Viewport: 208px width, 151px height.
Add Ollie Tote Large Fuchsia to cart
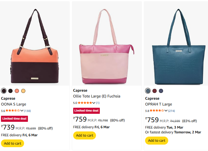(x=84, y=135)
